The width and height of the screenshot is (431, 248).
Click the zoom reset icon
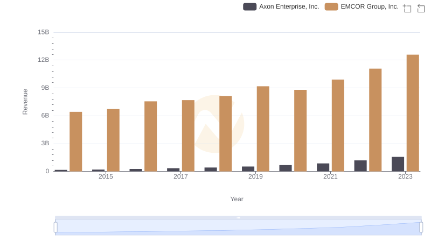coord(421,8)
